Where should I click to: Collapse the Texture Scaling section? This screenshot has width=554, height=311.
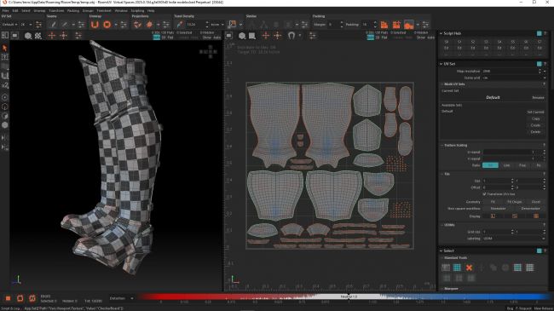click(442, 145)
